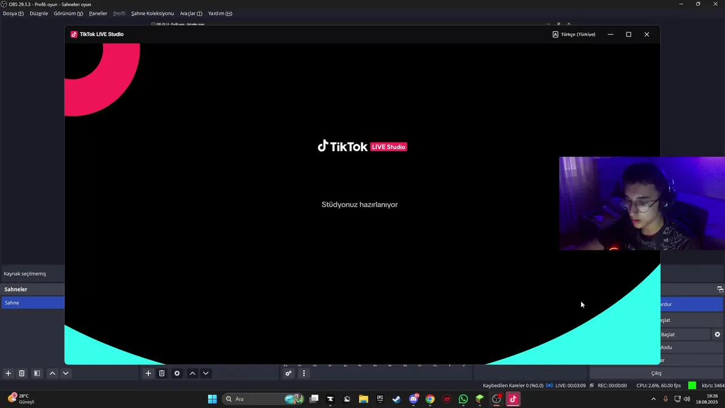Viewport: 725px width, 408px height.
Task: Open the 28°C weather widget
Action: click(21, 399)
